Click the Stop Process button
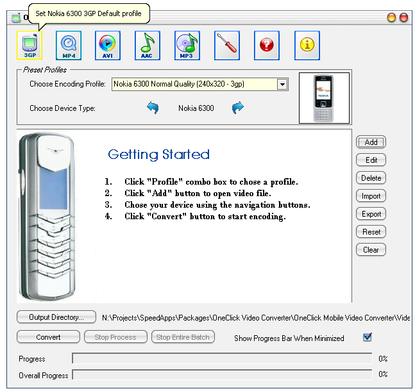Screen dimensions: 415x391 tap(115, 337)
